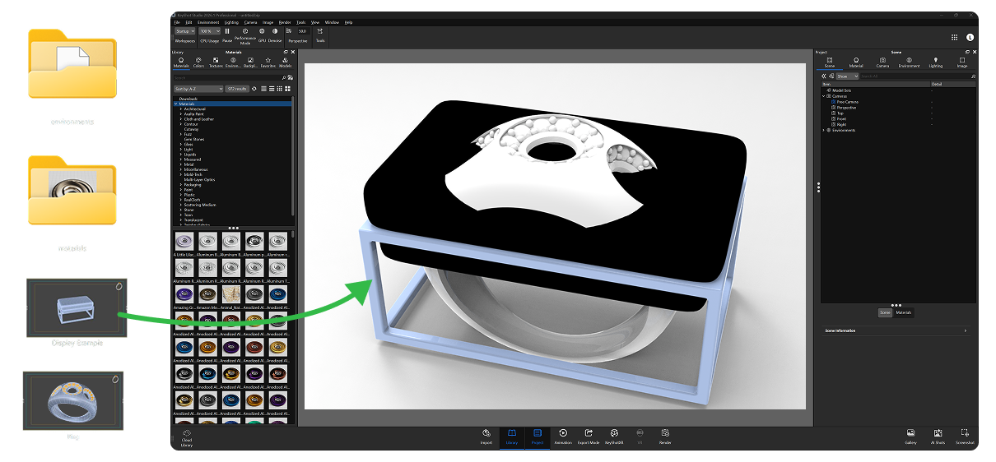
Task: Open Project Image tab
Action: coord(962,62)
